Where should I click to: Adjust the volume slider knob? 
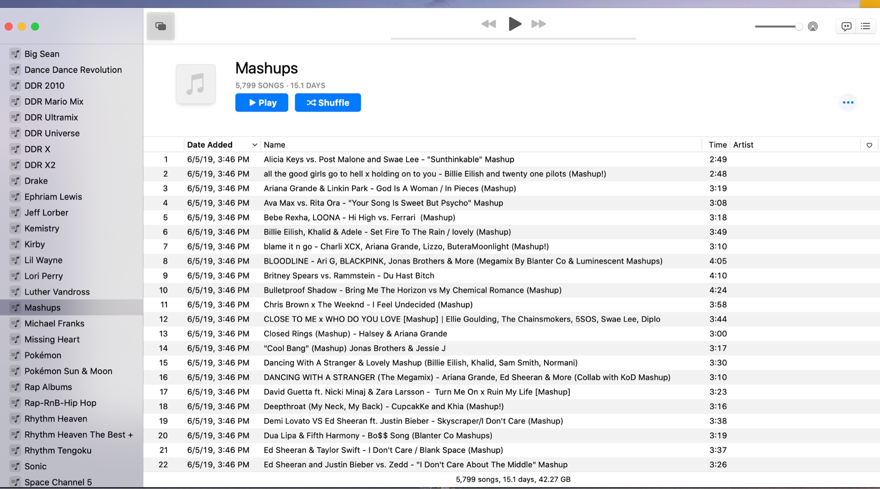pos(798,27)
